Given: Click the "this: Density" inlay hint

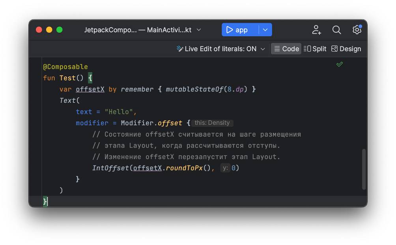Looking at the screenshot, I should 212,123.
